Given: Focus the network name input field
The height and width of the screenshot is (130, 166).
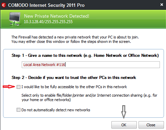Looking at the screenshot, I should [91, 65].
